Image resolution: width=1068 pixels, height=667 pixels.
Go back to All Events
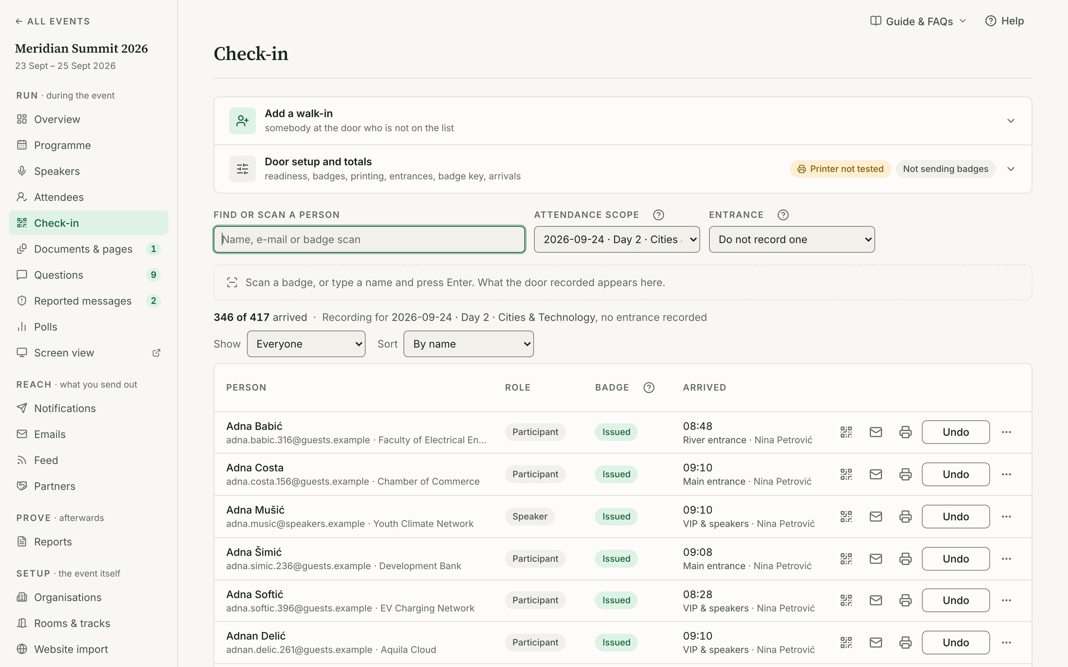53,21
